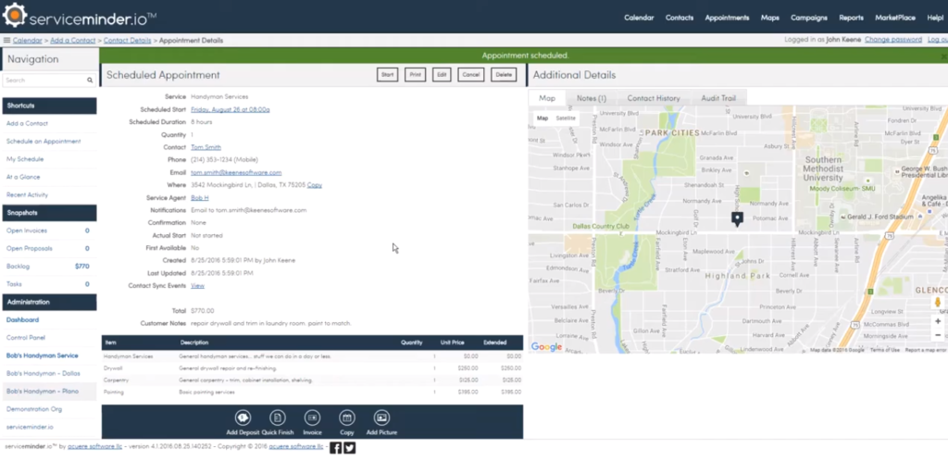Open the Scheduled Start date link
This screenshot has height=461, width=948.
click(x=231, y=109)
